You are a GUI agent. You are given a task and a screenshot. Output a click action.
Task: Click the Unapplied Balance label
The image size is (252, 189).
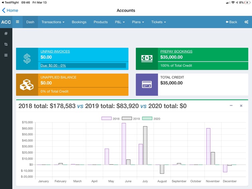58,78
